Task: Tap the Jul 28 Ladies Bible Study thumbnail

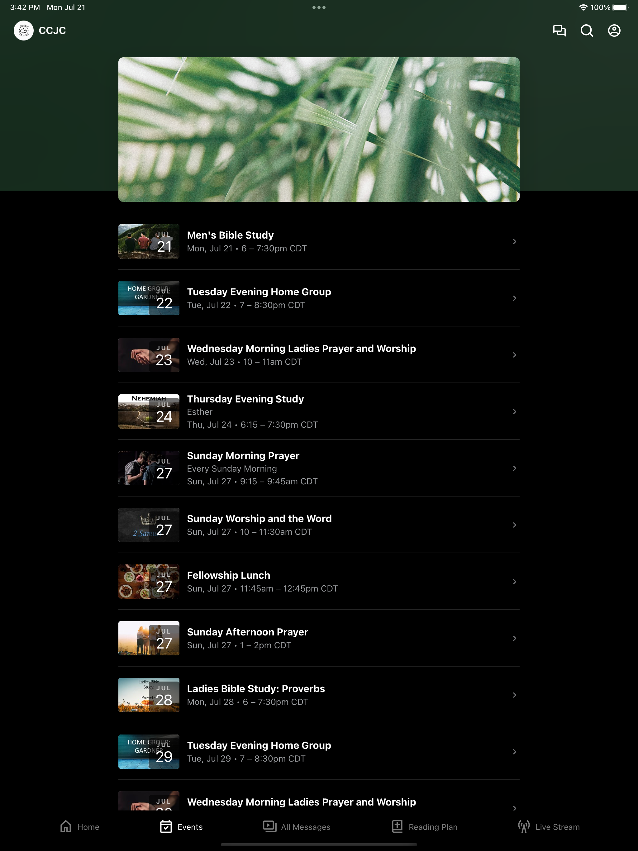Action: 149,695
